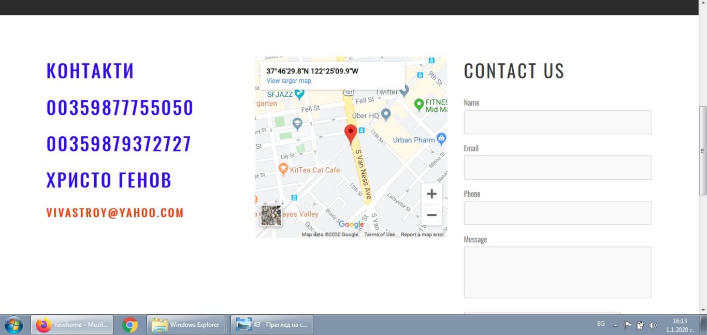Focus the Name input field
This screenshot has width=707, height=335.
(x=558, y=122)
